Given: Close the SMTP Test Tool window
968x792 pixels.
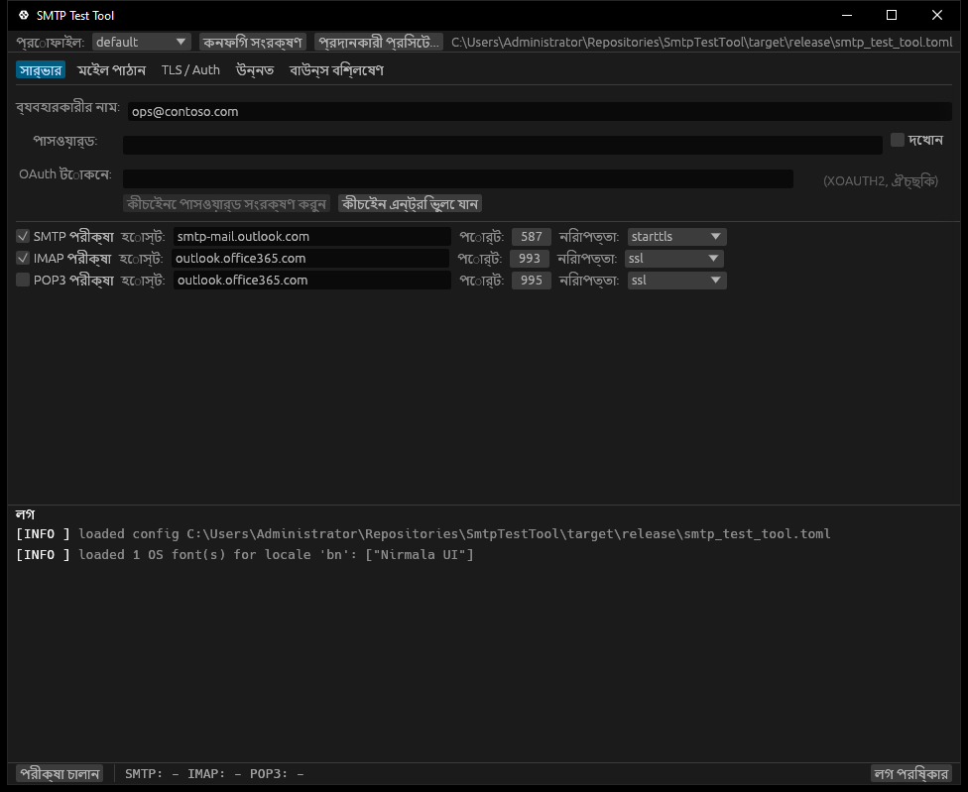Looking at the screenshot, I should coord(937,15).
